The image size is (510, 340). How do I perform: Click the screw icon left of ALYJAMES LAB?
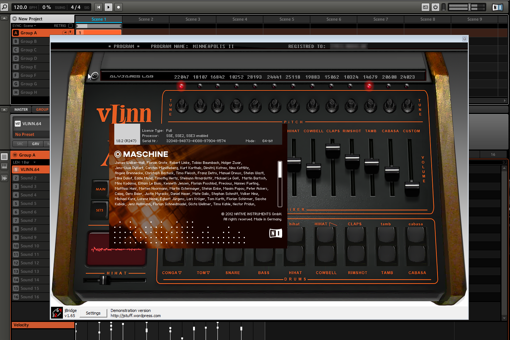pyautogui.click(x=94, y=76)
